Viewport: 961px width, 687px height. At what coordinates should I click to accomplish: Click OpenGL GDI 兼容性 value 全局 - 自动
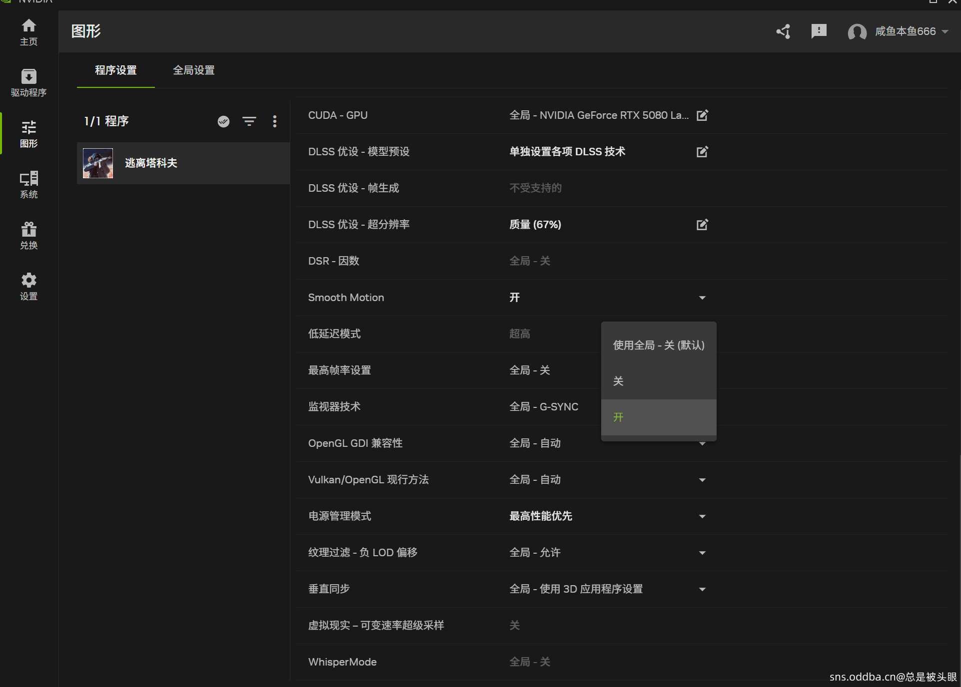pos(535,443)
